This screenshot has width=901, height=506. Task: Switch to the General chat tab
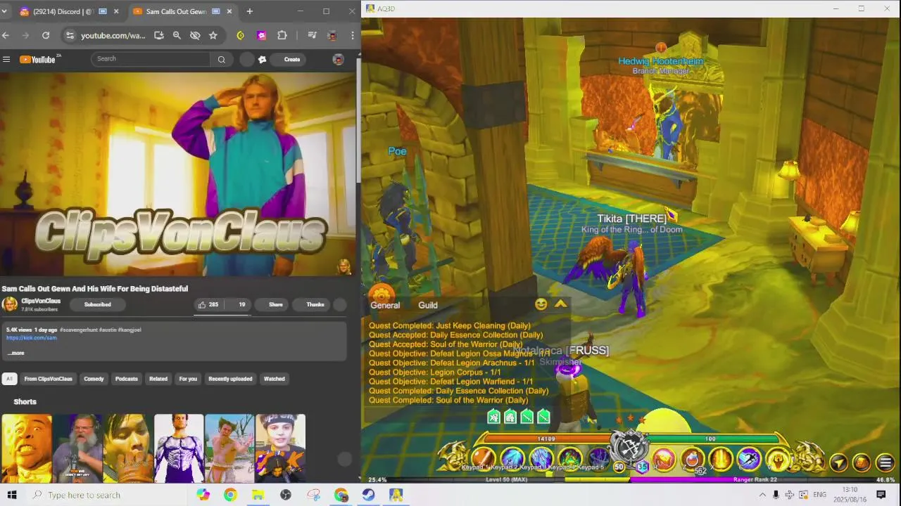(x=385, y=305)
